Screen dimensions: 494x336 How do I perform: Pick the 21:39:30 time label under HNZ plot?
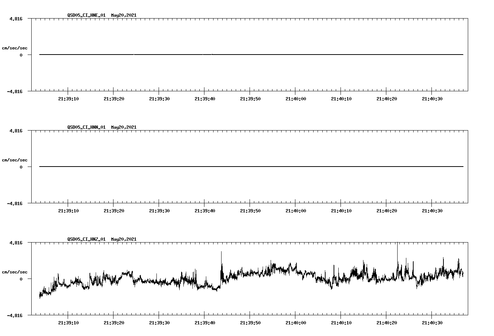coord(159,323)
